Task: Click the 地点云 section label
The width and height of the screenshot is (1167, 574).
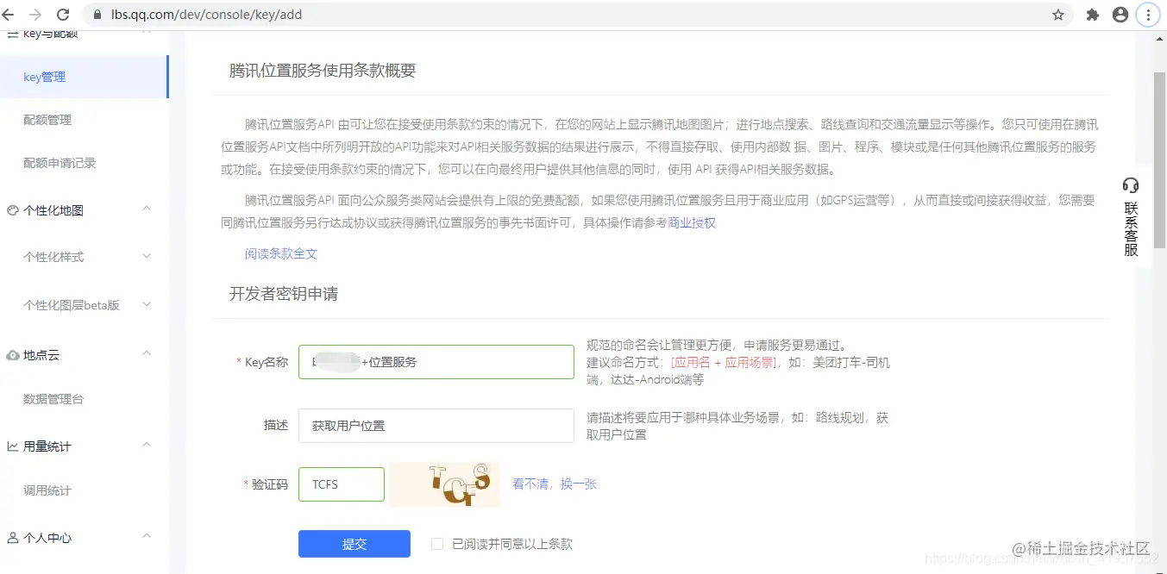Action: tap(41, 355)
